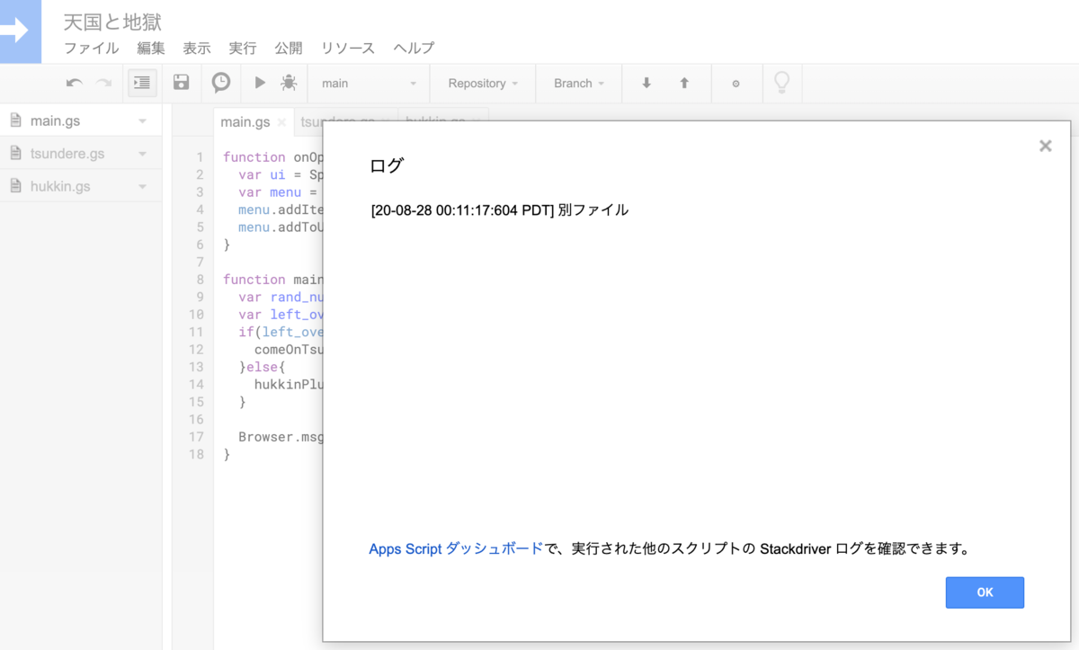Click code line starting with Browser.msg
The image size is (1079, 650).
(x=281, y=437)
